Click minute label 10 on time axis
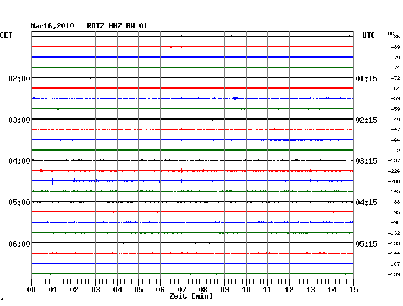Screen dimensions: 403x306 (246, 290)
